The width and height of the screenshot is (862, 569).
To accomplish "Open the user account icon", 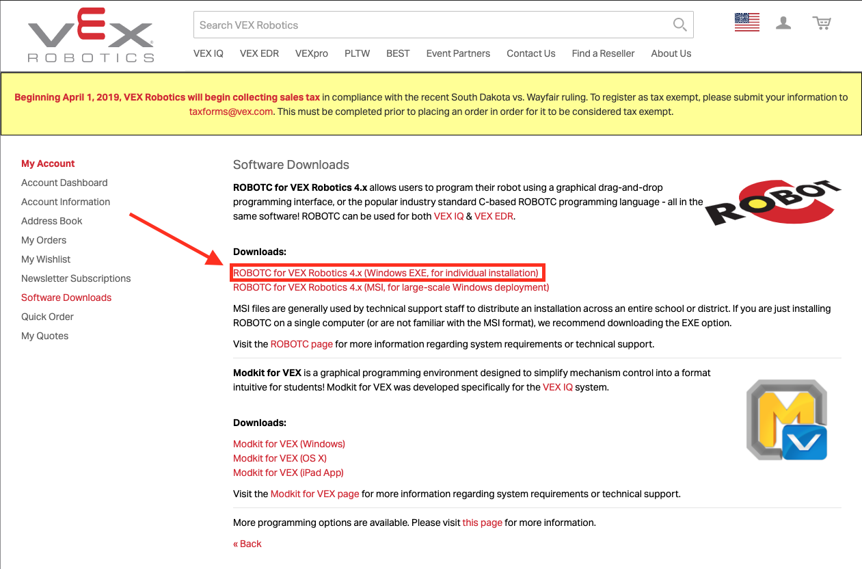I will pos(783,23).
